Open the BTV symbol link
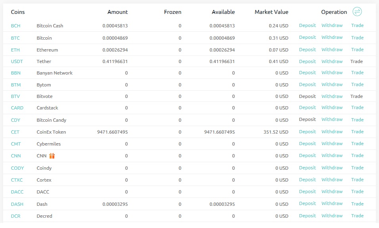The image size is (379, 228). (x=15, y=96)
